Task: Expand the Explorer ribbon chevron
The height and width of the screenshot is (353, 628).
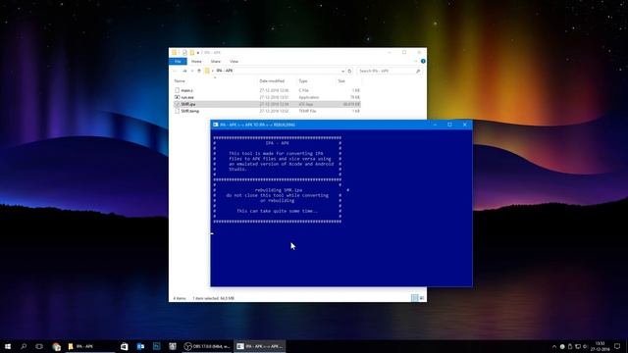Action: 416,61
